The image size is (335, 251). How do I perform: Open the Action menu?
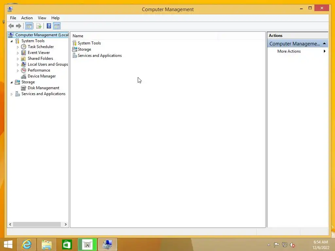[x=27, y=18]
